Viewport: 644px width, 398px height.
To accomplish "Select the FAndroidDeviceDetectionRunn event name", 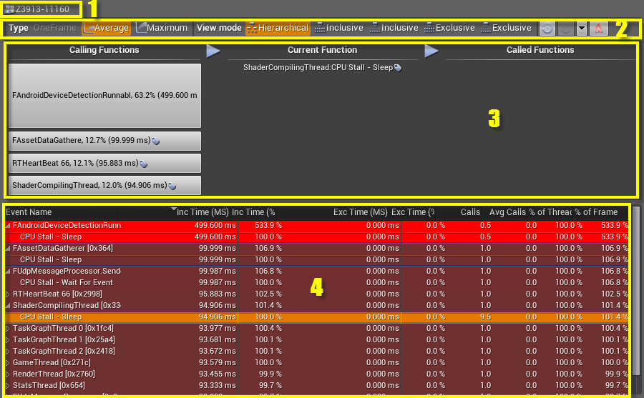I will [67, 225].
